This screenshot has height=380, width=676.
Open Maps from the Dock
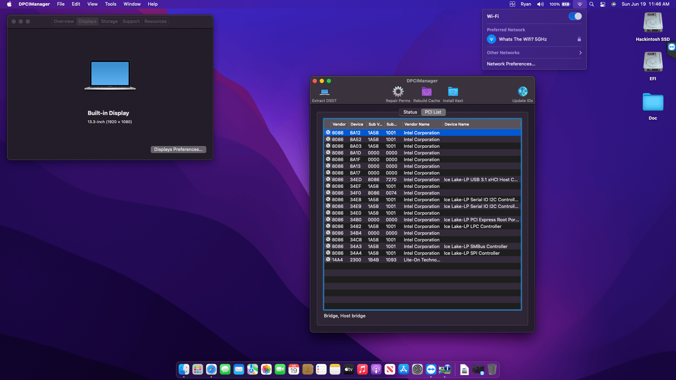click(252, 369)
